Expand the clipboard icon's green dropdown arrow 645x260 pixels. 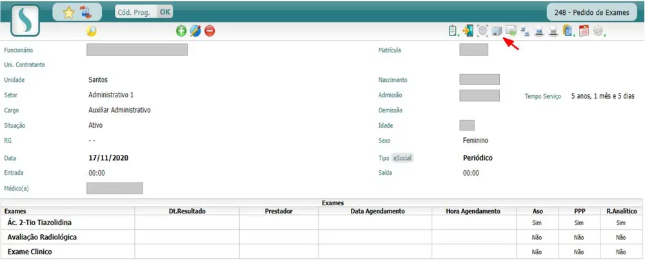pos(458,35)
